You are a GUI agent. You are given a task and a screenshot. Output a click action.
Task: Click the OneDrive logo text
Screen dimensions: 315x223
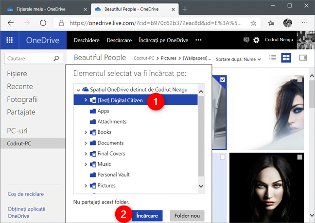point(43,40)
